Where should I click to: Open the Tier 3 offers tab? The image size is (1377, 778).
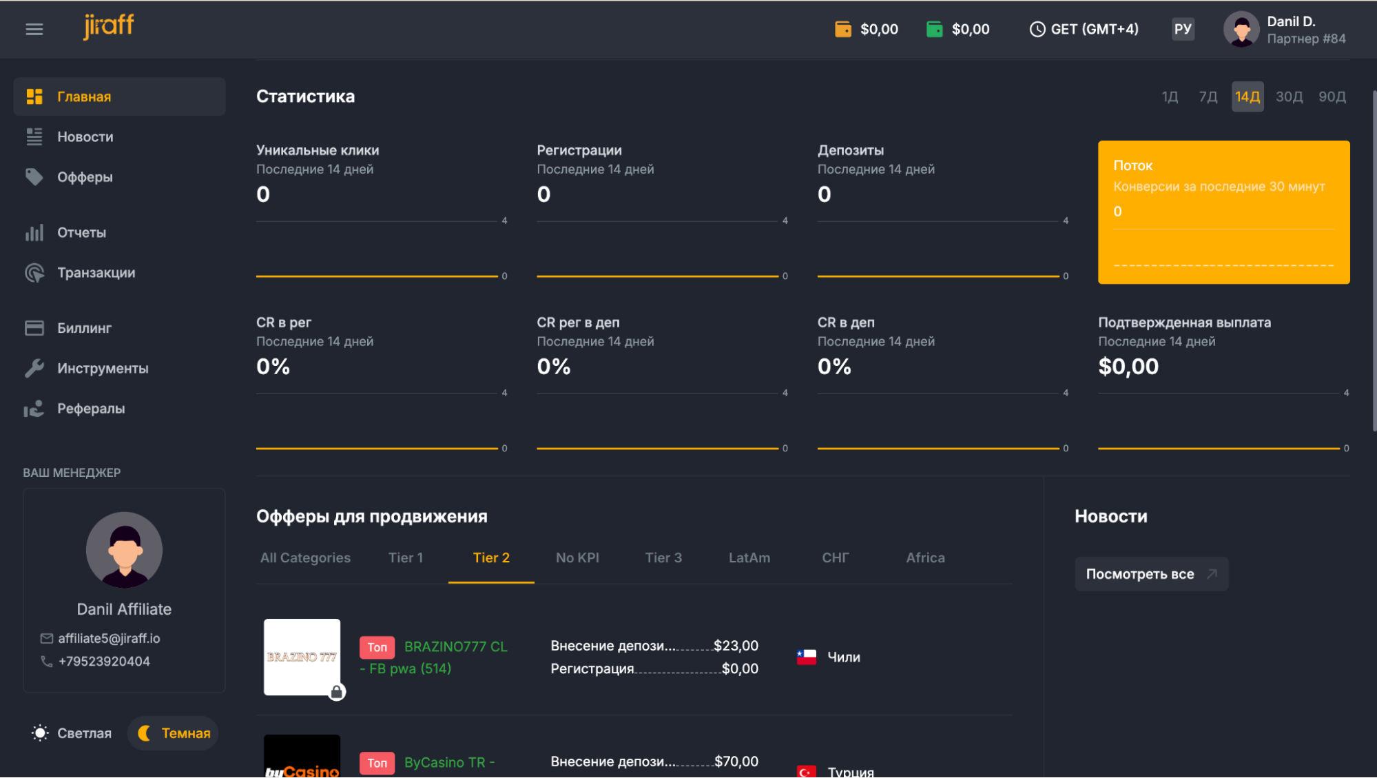pos(663,558)
